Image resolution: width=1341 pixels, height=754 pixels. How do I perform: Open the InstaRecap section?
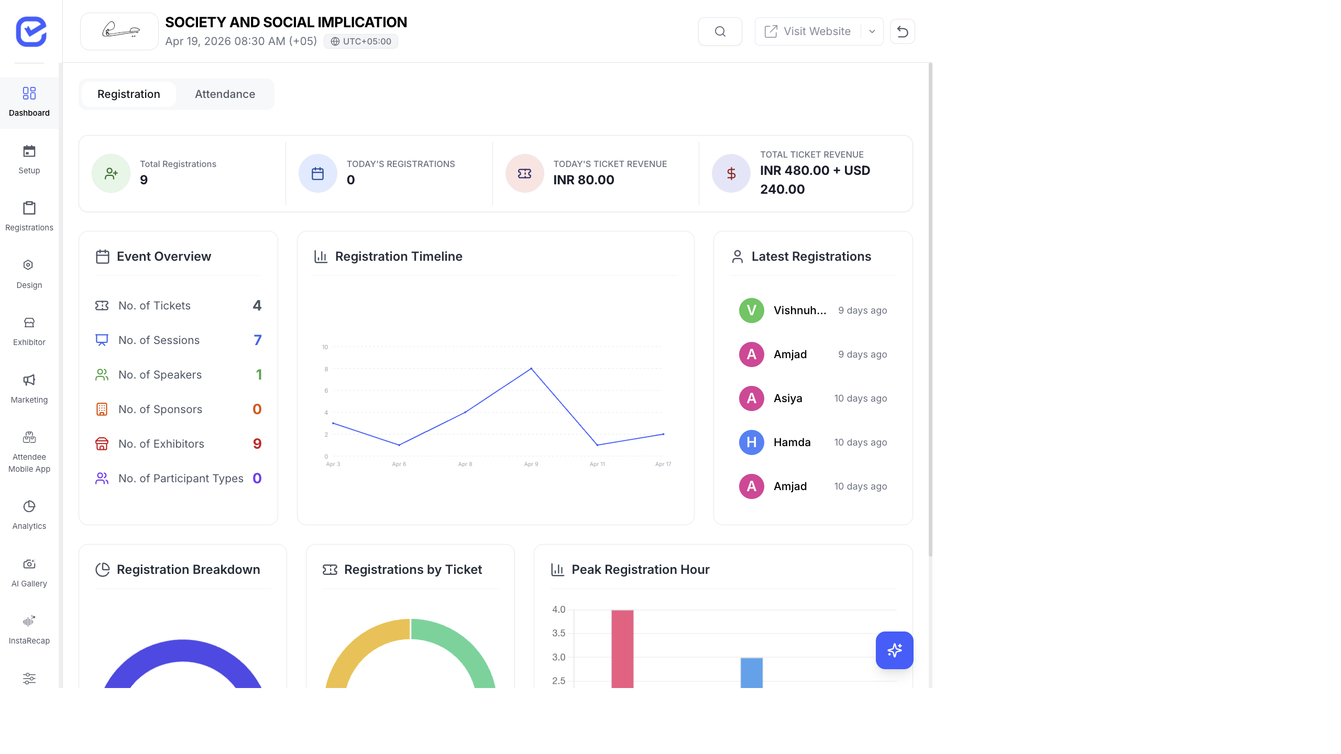29,628
